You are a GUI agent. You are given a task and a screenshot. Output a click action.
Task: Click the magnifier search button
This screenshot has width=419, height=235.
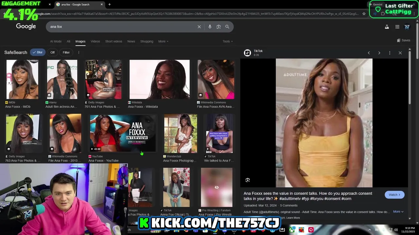point(227,27)
